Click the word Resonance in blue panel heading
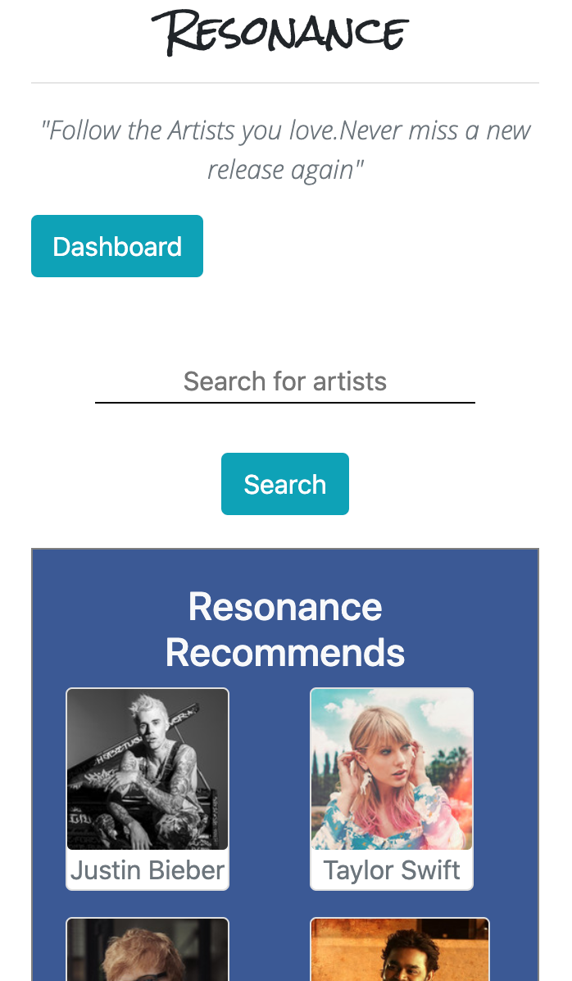Viewport: 572px width, 981px height. coord(285,607)
